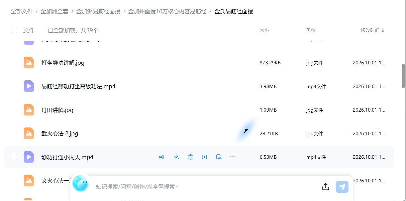Open file 易筋经静功打坐高级功法.mp4
This screenshot has width=406, height=201.
(79, 86)
